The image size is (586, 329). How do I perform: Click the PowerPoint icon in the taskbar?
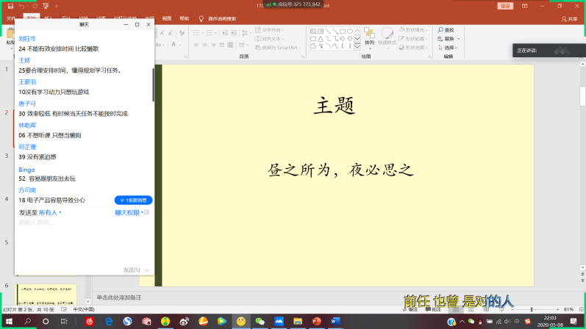[317, 322]
